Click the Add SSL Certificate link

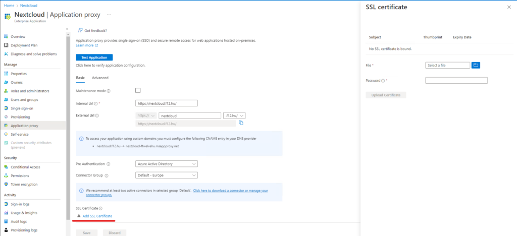click(97, 216)
